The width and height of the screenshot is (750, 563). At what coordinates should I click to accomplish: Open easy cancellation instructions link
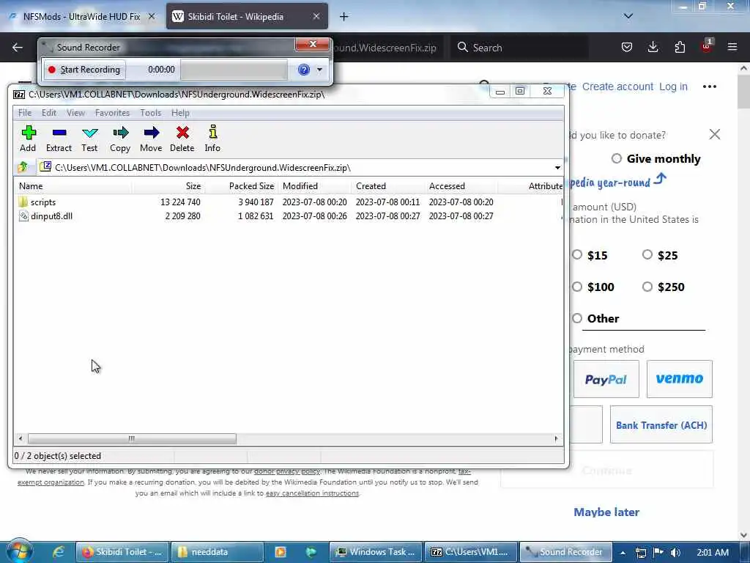(x=312, y=493)
